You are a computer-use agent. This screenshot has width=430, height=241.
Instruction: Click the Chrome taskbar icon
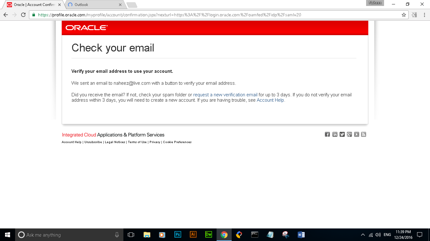click(224, 235)
